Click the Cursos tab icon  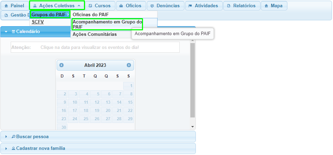coord(90,6)
